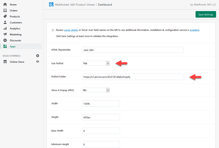Open Online Store sales channel
The height and width of the screenshot is (148, 219).
pos(17,62)
